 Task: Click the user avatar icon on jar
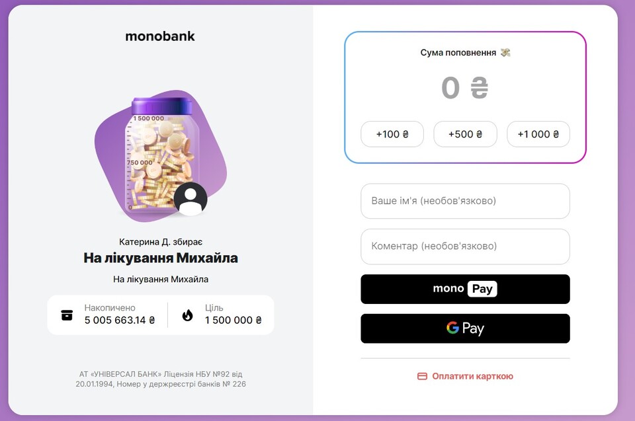click(190, 199)
